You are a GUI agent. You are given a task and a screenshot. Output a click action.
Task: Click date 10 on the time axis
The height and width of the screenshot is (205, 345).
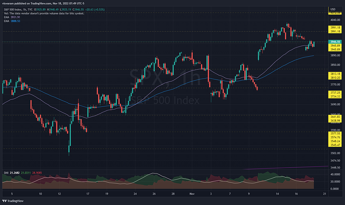pos(40,194)
